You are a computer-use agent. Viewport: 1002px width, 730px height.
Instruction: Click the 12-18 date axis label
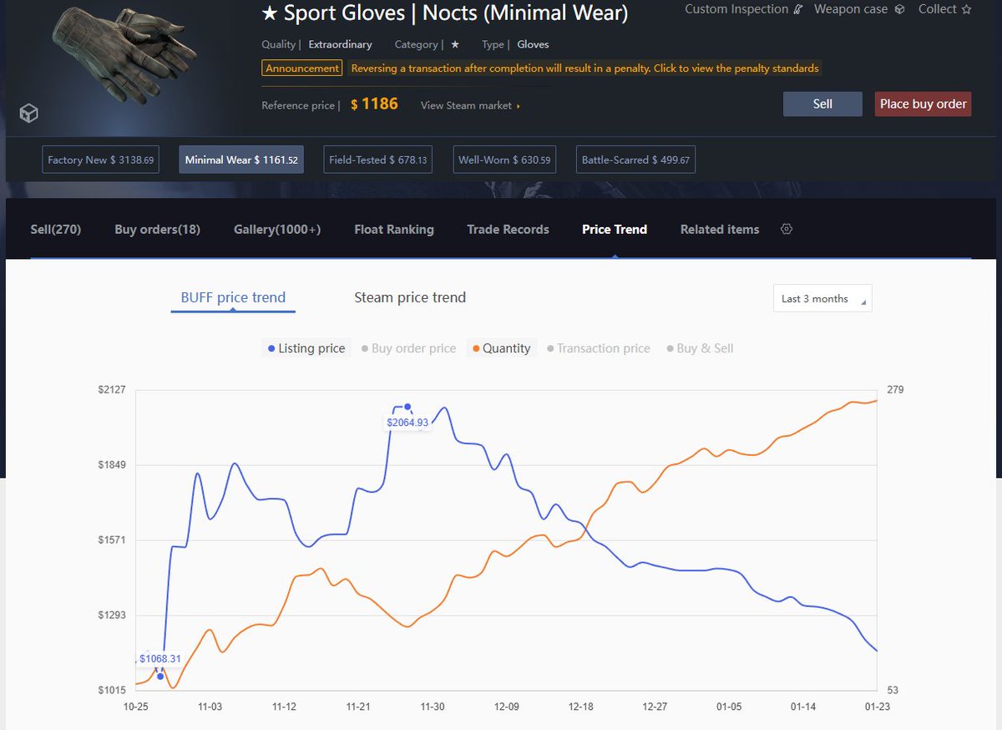tap(581, 707)
